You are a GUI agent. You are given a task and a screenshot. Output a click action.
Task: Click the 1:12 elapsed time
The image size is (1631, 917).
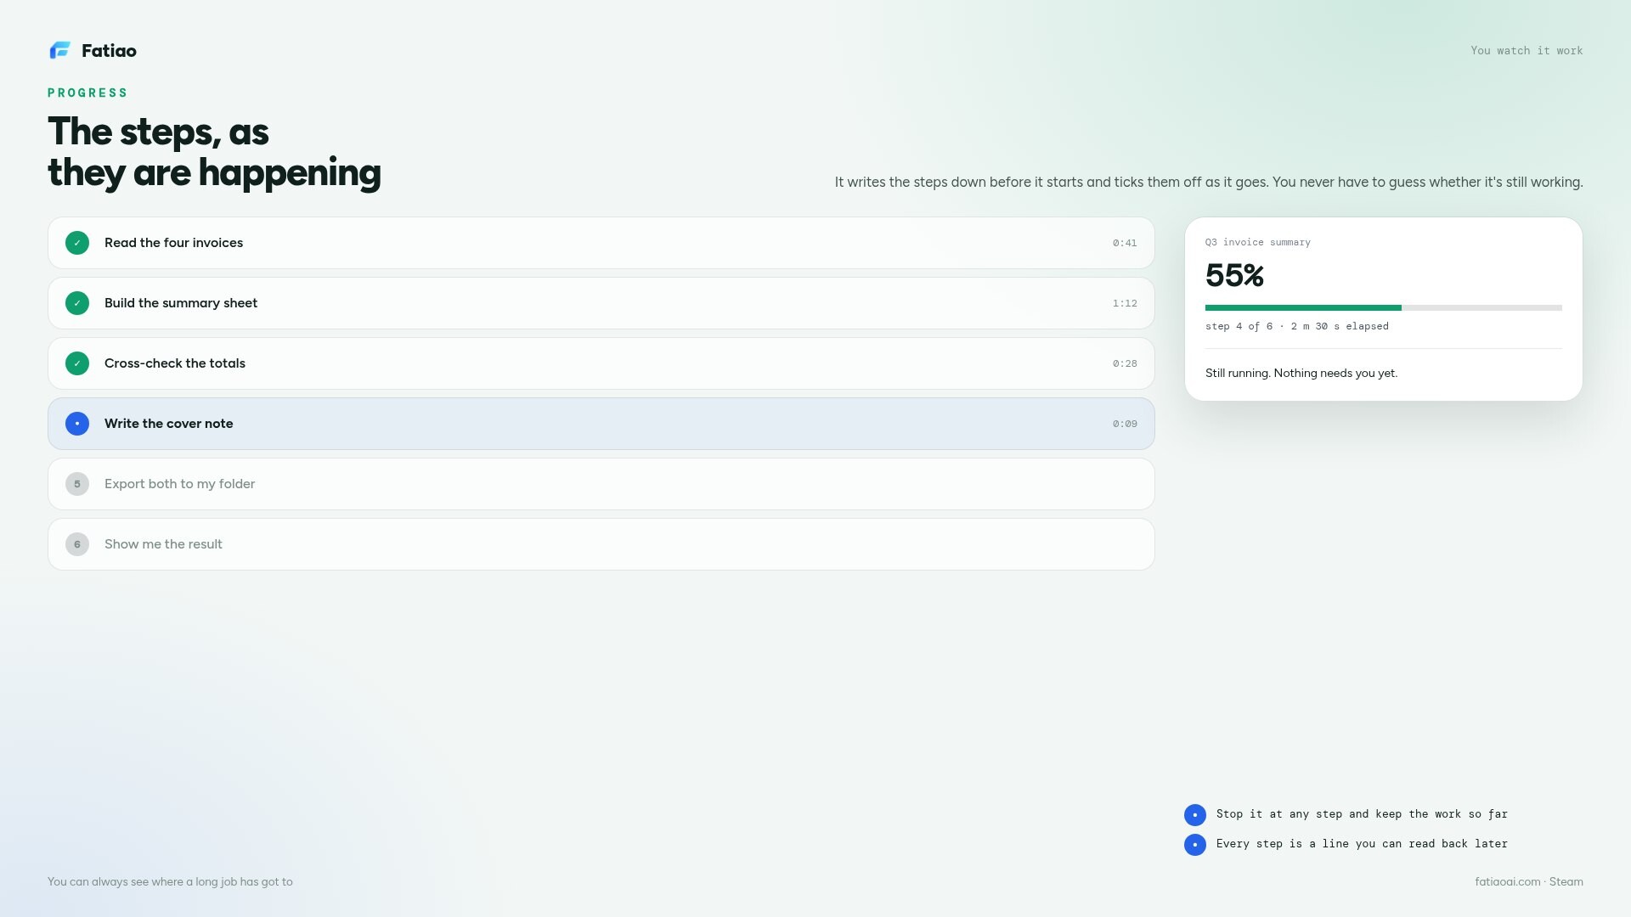click(1125, 303)
